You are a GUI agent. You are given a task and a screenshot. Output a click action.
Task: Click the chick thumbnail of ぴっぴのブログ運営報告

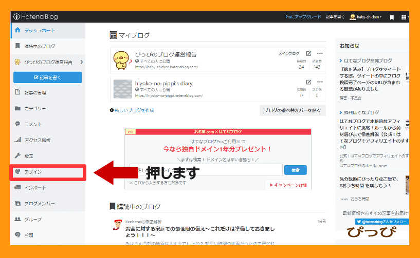122,61
